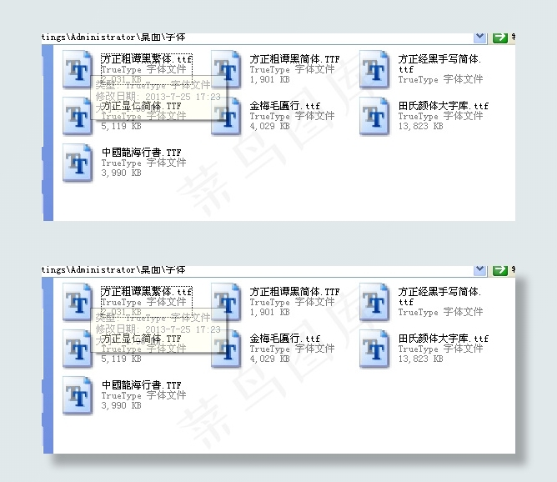Click file name 方正显仁简体.TTF in upper window

[x=141, y=106]
